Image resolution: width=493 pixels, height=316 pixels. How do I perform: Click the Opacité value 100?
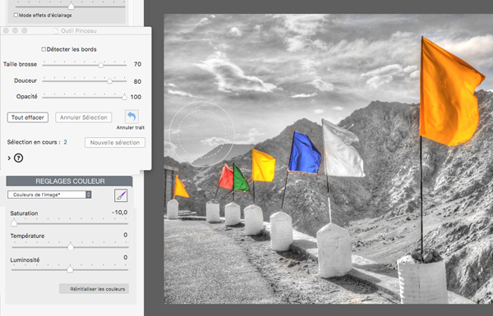(136, 97)
